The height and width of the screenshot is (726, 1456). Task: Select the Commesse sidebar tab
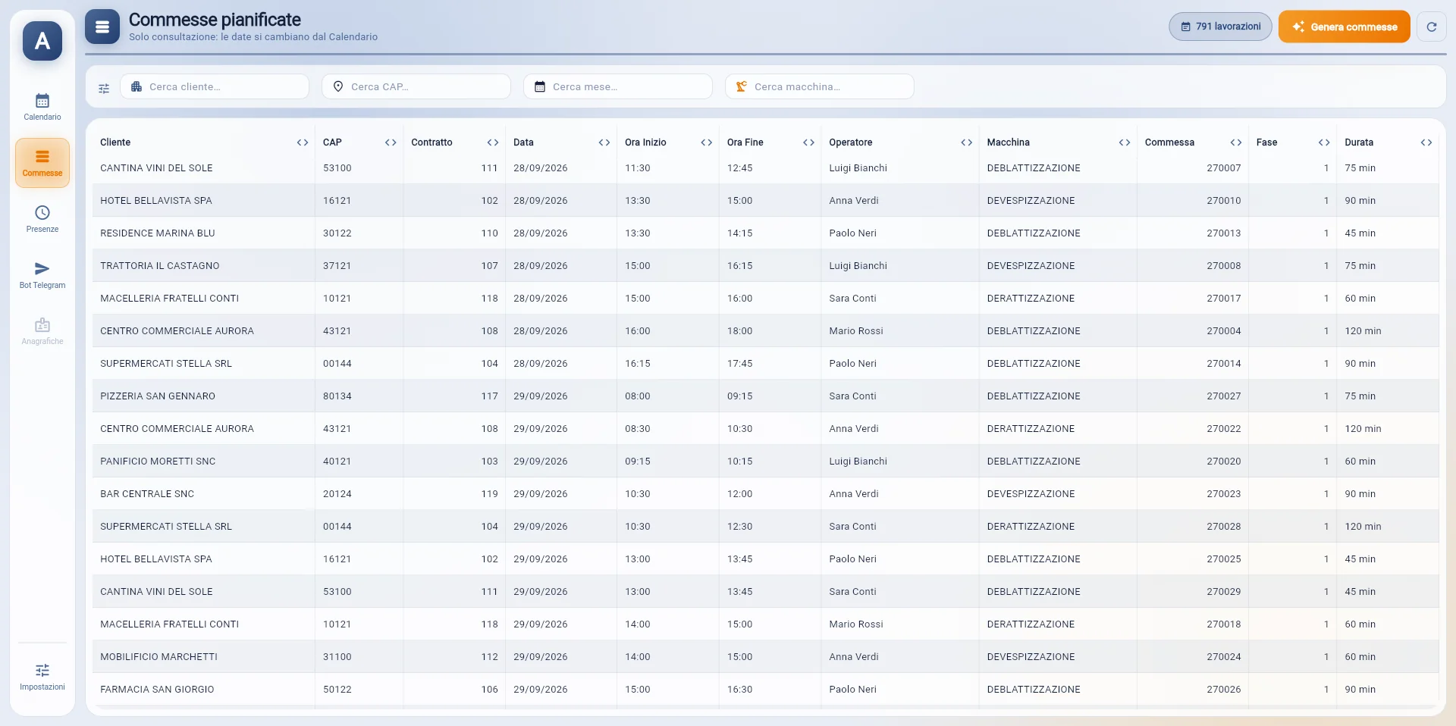pos(42,163)
